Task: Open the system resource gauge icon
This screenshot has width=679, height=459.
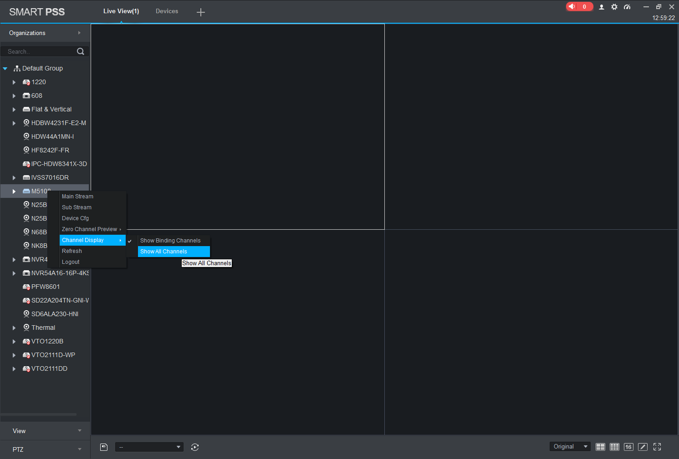Action: tap(627, 7)
